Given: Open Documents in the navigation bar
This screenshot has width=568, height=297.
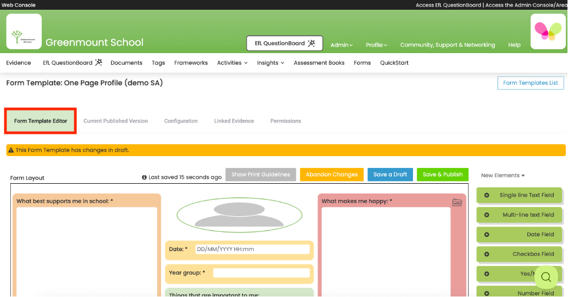Looking at the screenshot, I should point(126,63).
